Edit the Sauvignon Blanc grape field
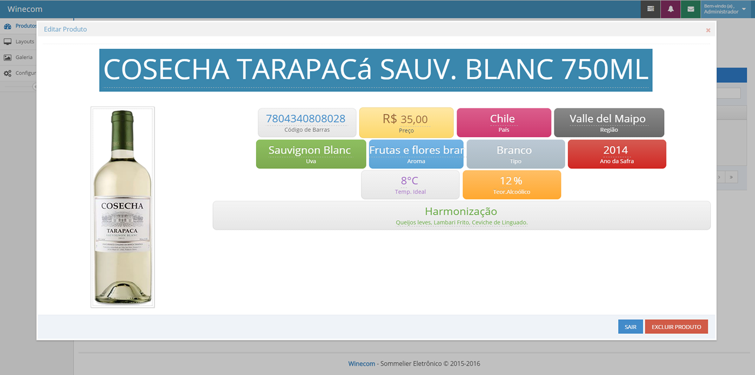Image resolution: width=755 pixels, height=375 pixels. pos(310,150)
